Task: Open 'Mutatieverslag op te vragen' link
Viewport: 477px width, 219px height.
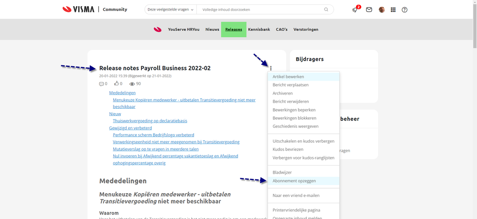Action: tap(156, 149)
